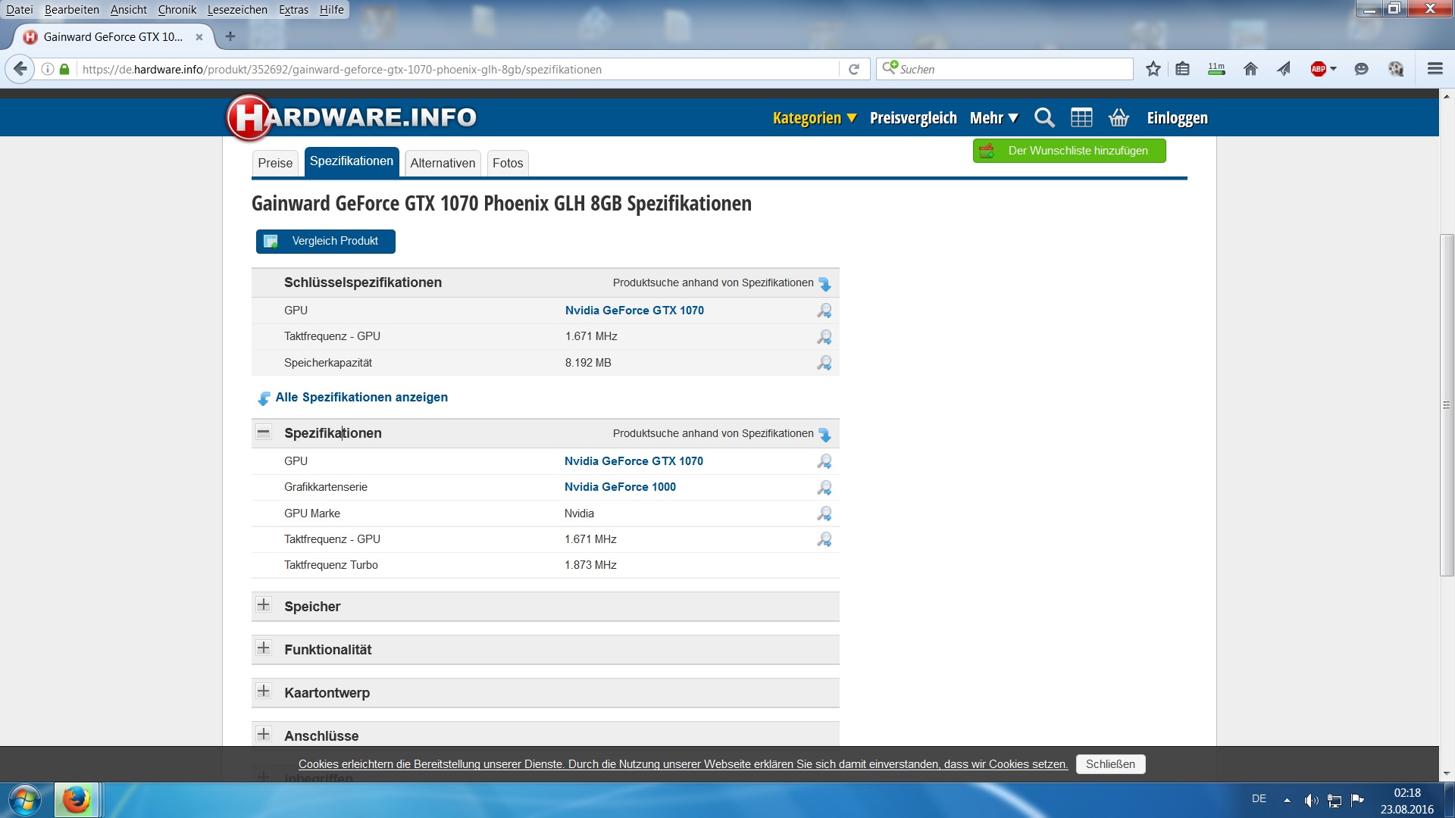
Task: Expand the Funktionalität section
Action: (x=263, y=648)
